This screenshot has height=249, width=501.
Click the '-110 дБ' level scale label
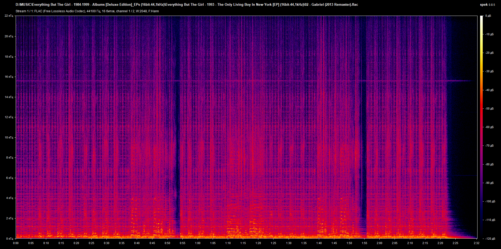pyautogui.click(x=490, y=220)
